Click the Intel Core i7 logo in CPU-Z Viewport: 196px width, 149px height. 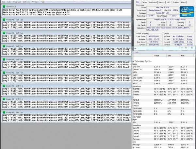click(187, 11)
